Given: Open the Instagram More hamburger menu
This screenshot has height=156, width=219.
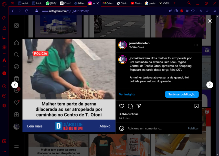Looking at the screenshot, I should (x=17, y=146).
